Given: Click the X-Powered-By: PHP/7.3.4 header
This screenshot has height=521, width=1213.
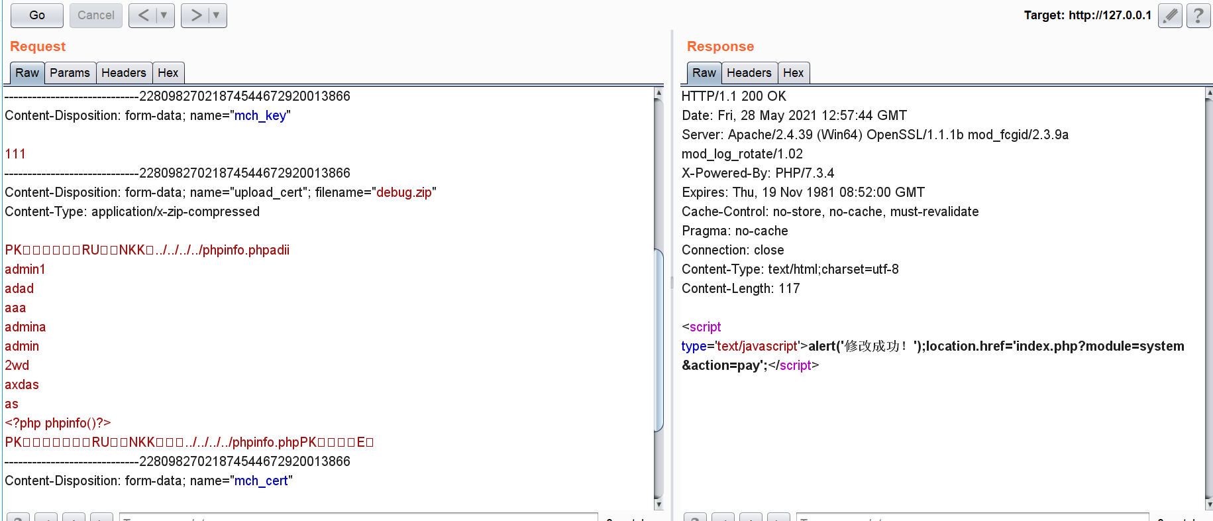Looking at the screenshot, I should [x=758, y=173].
